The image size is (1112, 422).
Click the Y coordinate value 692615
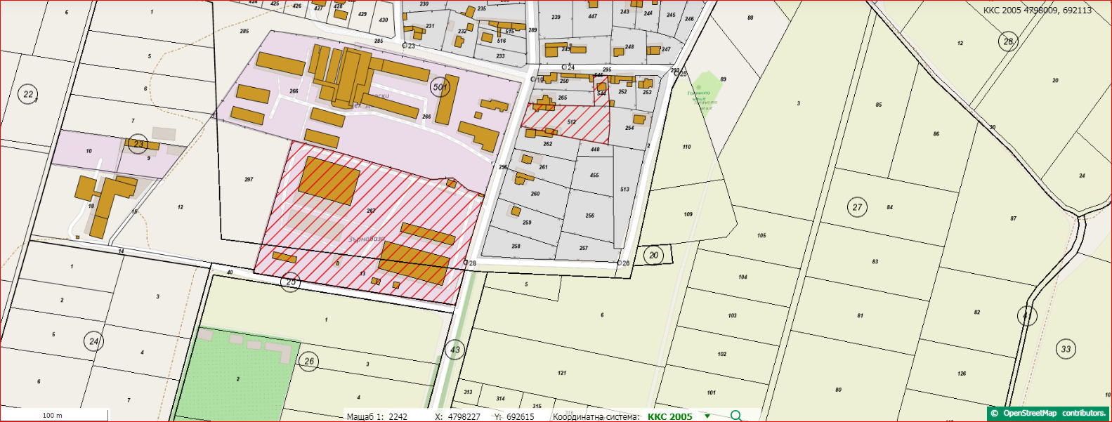520,416
